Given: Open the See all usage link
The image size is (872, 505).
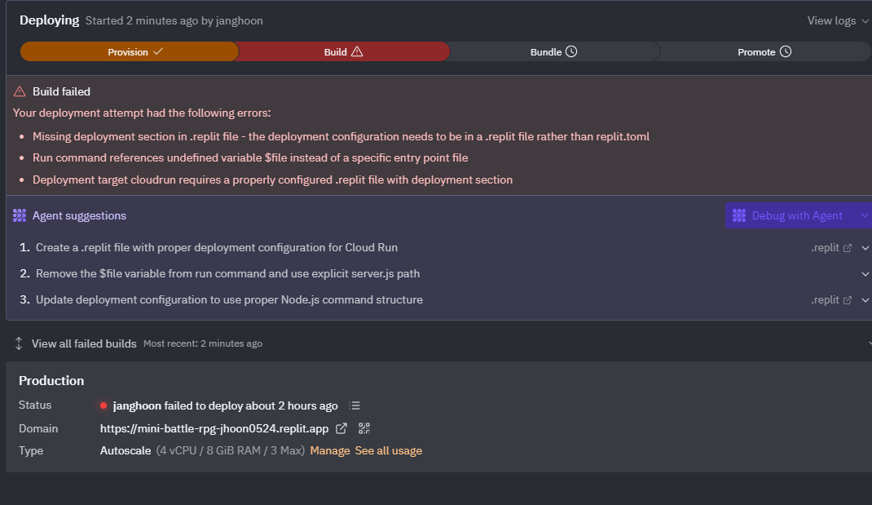Looking at the screenshot, I should 388,450.
